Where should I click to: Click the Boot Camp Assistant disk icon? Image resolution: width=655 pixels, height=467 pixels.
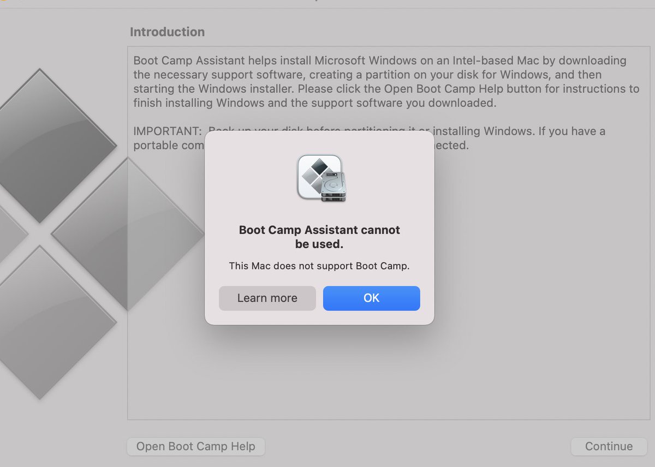[322, 178]
